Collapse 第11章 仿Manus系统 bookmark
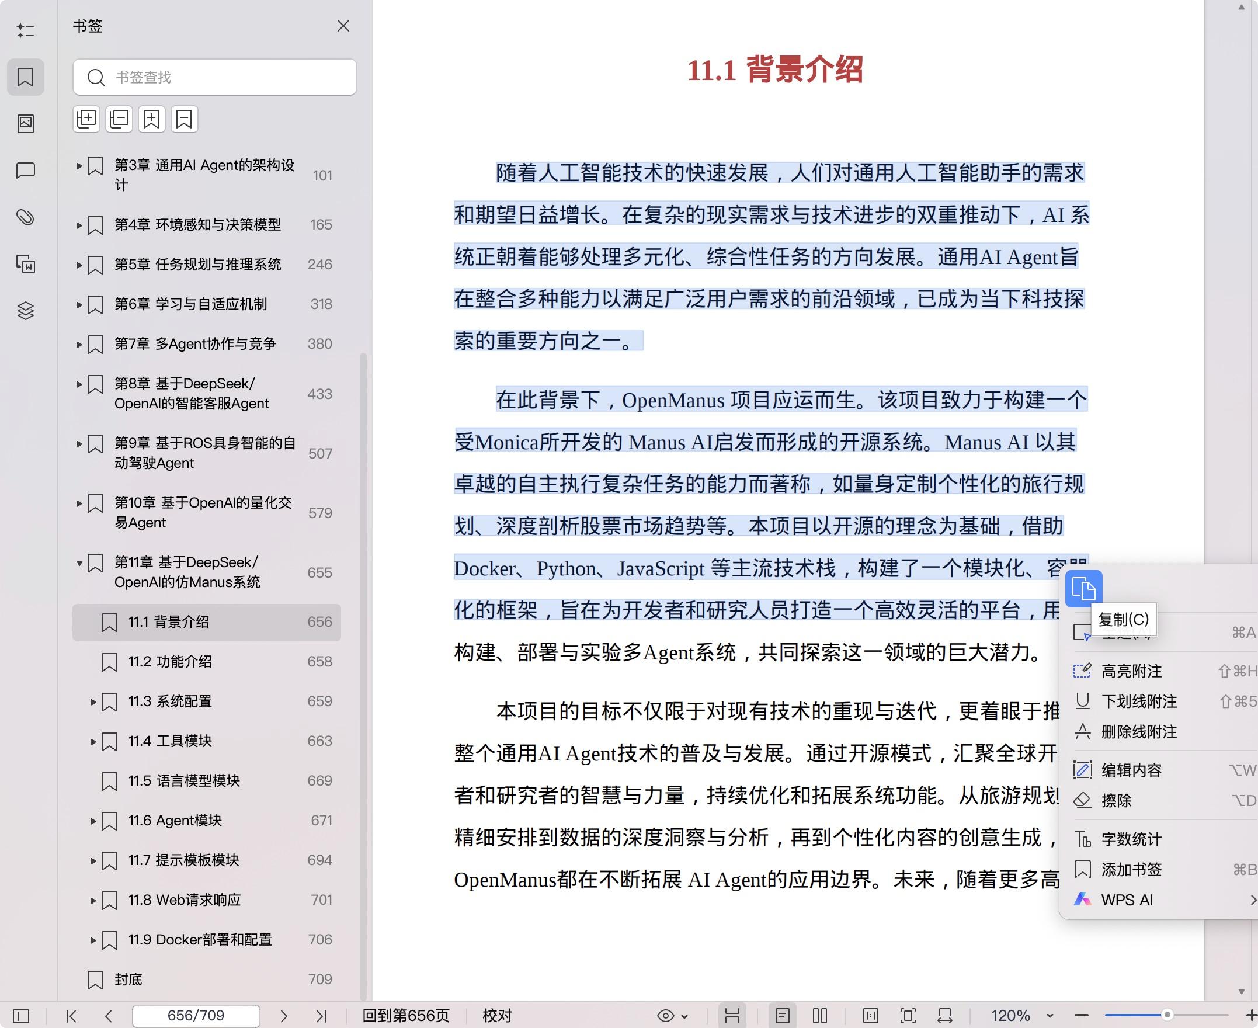Viewport: 1258px width, 1028px height. (x=79, y=562)
